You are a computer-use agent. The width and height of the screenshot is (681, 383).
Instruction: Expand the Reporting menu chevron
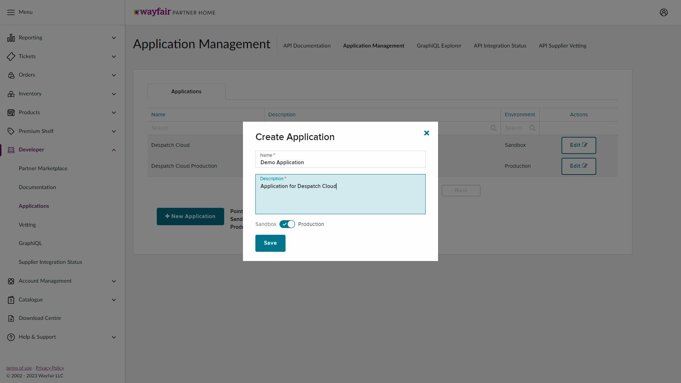coord(114,38)
